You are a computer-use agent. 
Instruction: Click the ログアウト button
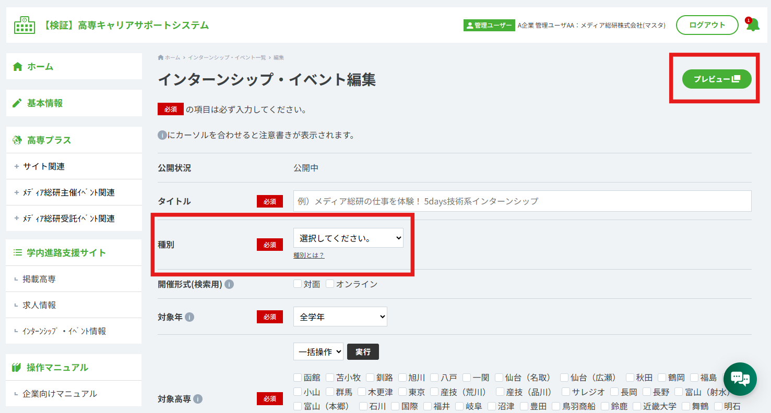point(707,25)
